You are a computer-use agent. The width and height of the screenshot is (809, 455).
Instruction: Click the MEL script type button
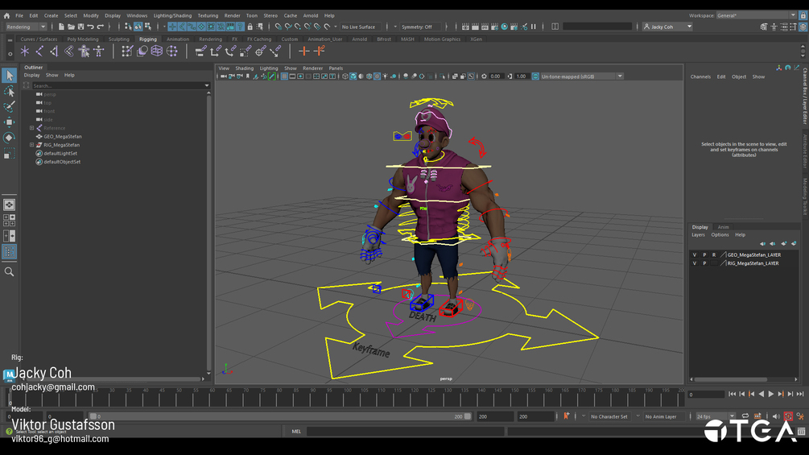(x=296, y=432)
